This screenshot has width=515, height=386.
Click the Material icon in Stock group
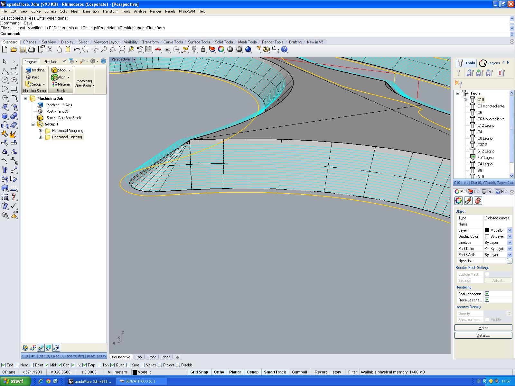tap(61, 84)
